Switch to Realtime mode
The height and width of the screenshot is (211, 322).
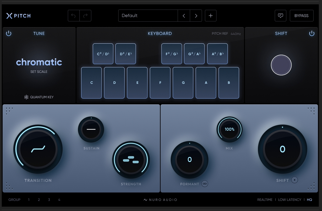[265, 200]
